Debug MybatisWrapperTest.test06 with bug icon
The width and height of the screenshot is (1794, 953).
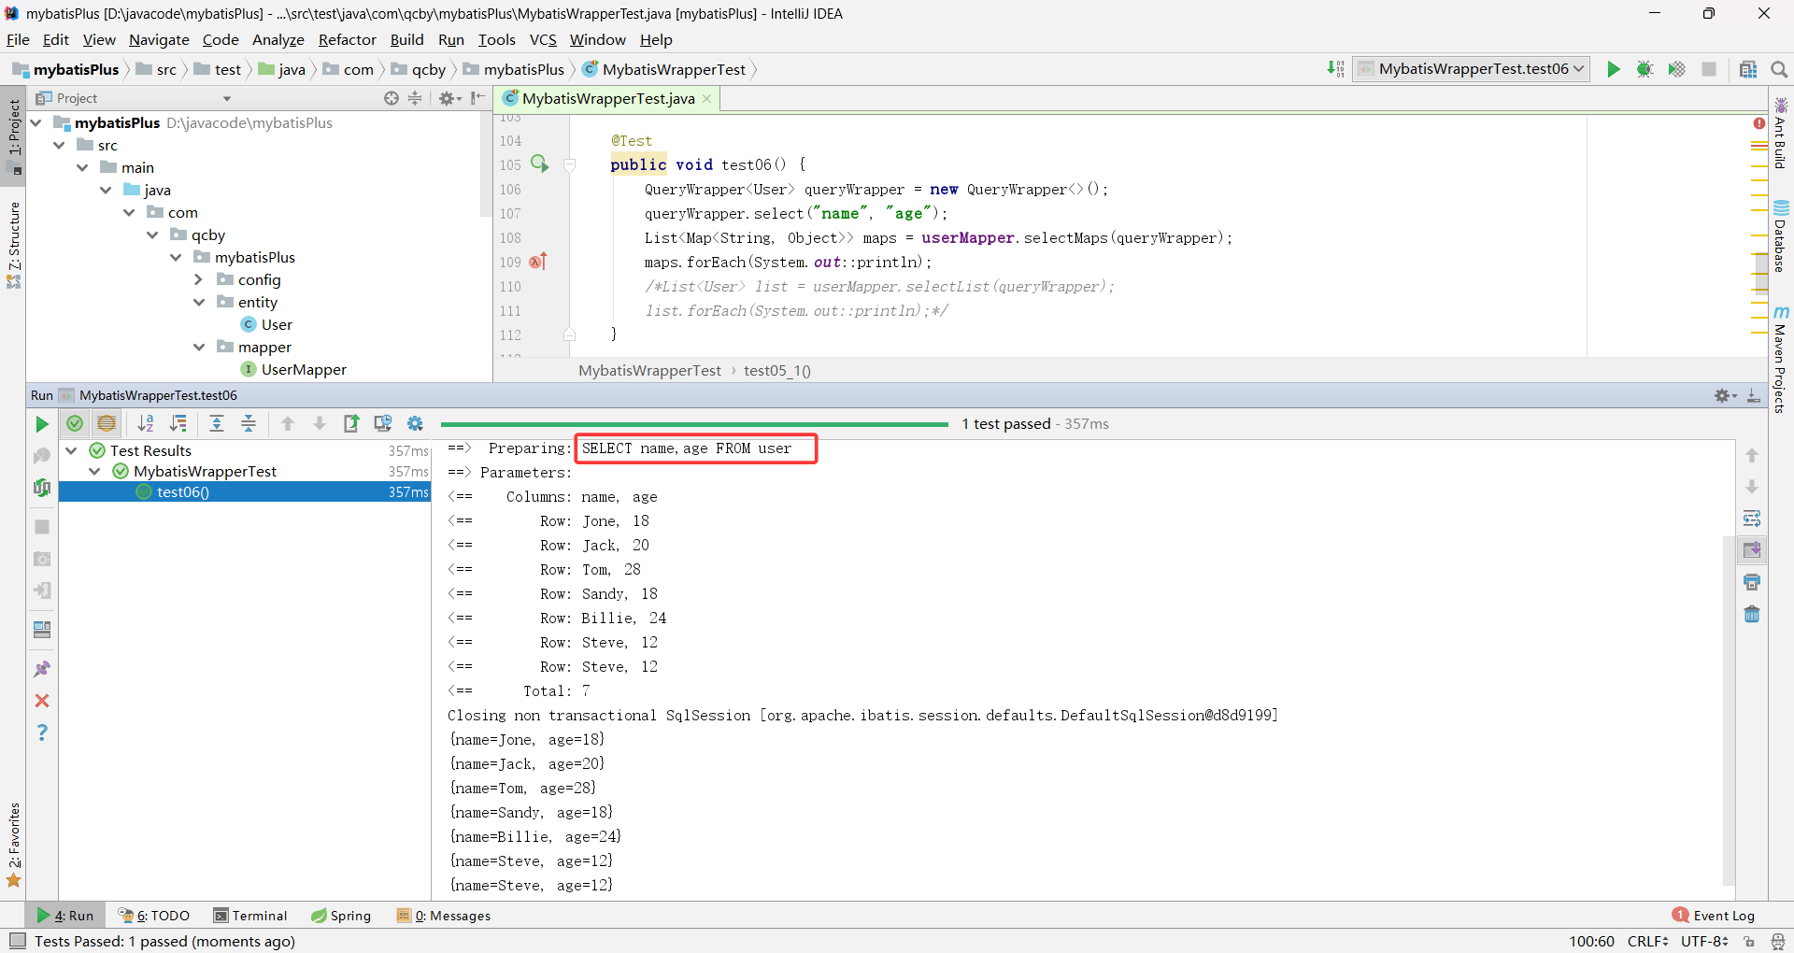(1645, 69)
